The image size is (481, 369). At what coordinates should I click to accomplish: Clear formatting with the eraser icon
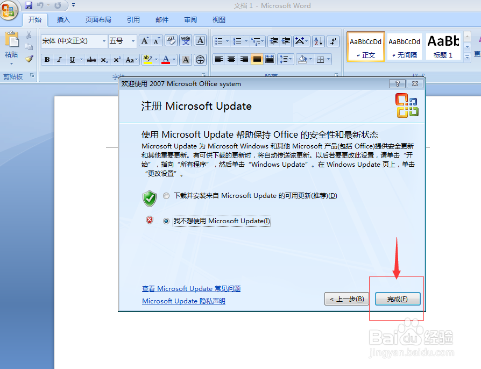click(171, 41)
